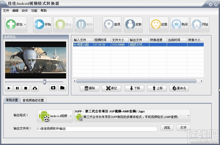The height and width of the screenshot is (145, 220).
Task: Open snapshot folder icon in preview panel
Action: point(62,88)
